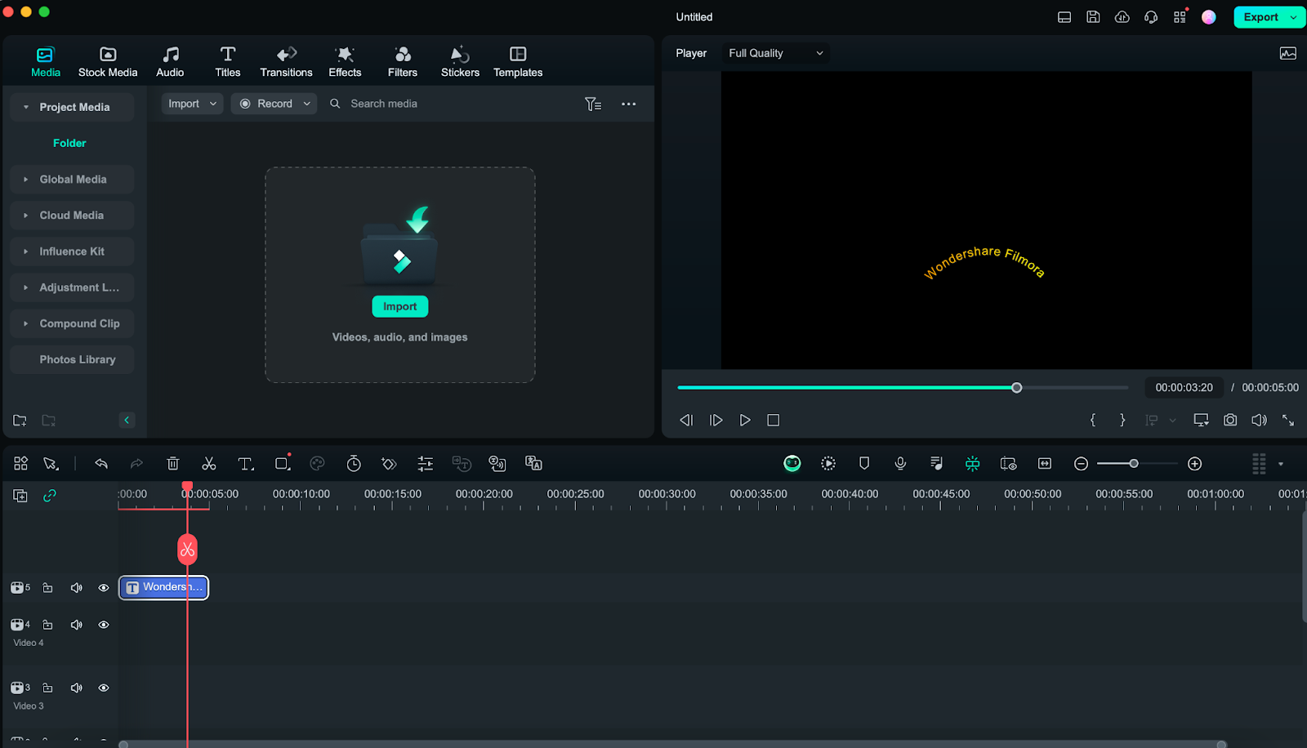Screen dimensions: 1307x748
Task: Open the Record dropdown menu
Action: (x=274, y=104)
